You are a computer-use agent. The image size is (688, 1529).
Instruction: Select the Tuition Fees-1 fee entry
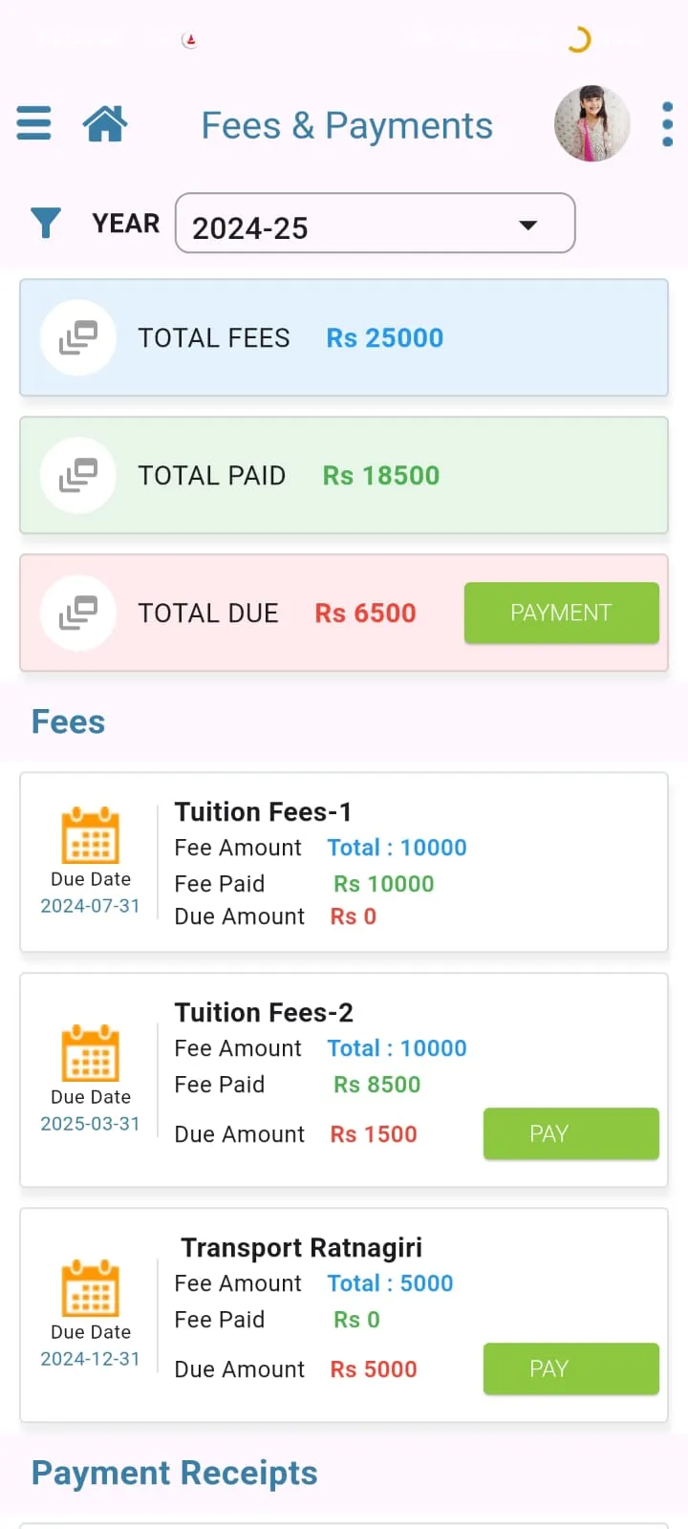tap(344, 862)
